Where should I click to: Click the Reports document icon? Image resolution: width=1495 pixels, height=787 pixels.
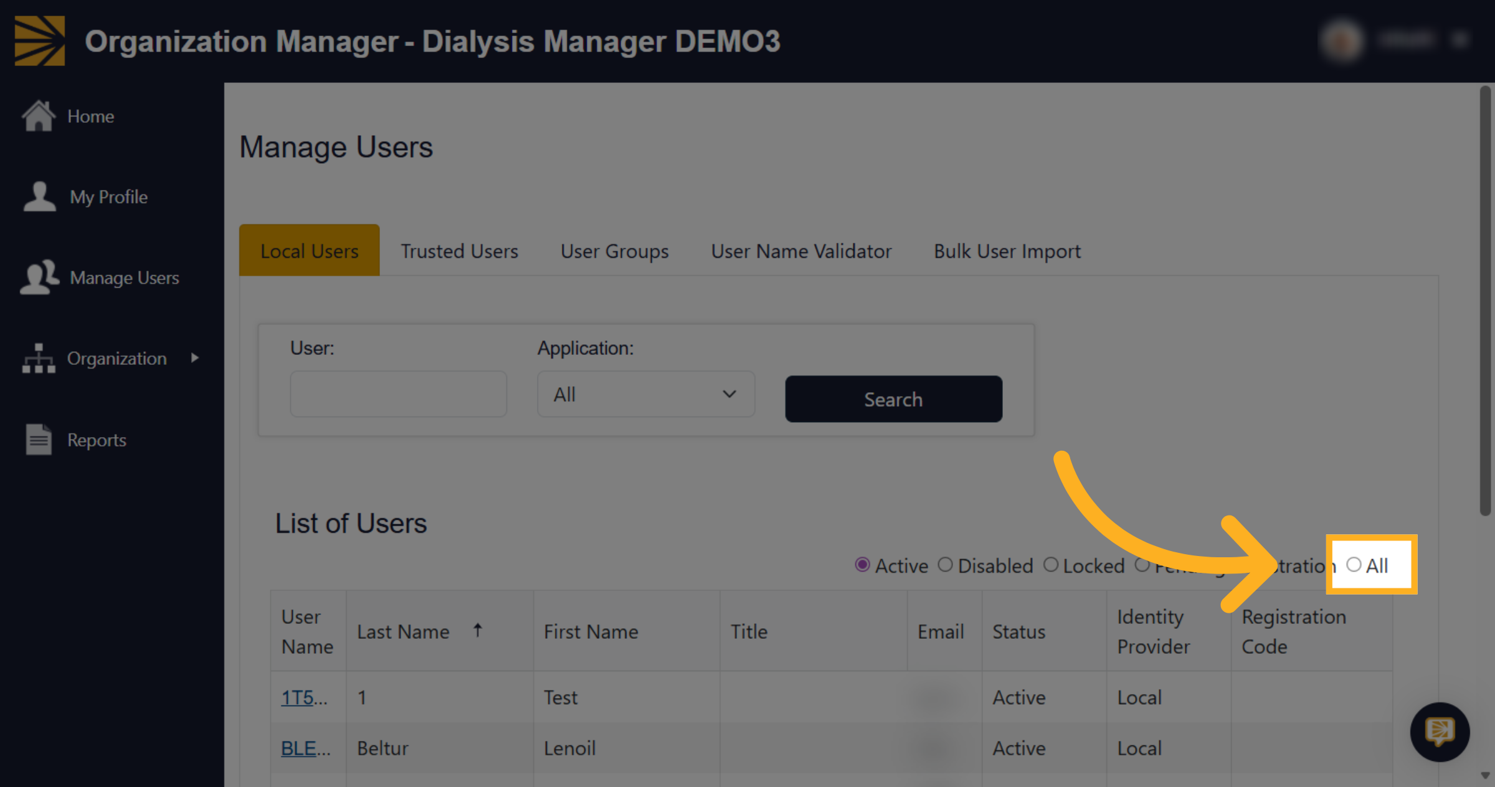(x=39, y=440)
